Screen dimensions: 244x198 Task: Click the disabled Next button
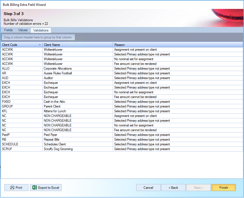click(x=198, y=188)
